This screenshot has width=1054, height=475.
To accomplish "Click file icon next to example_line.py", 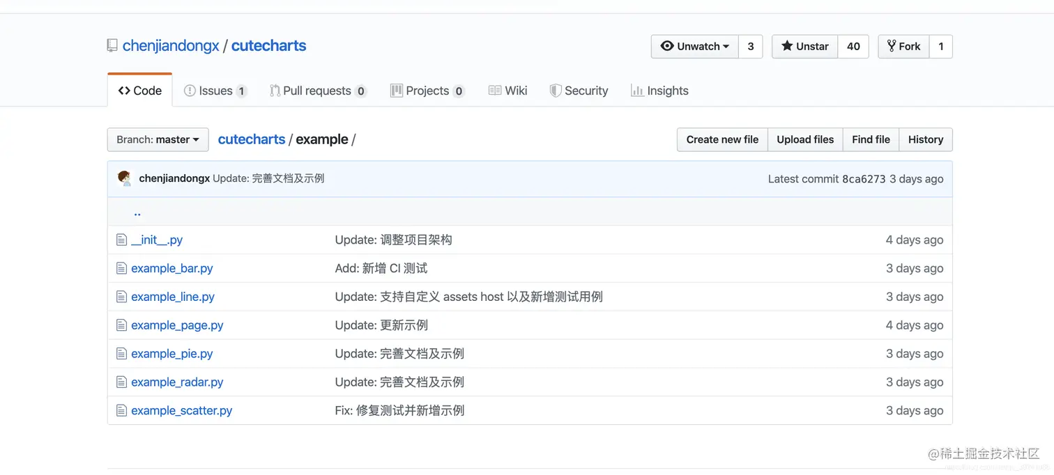I will click(121, 297).
